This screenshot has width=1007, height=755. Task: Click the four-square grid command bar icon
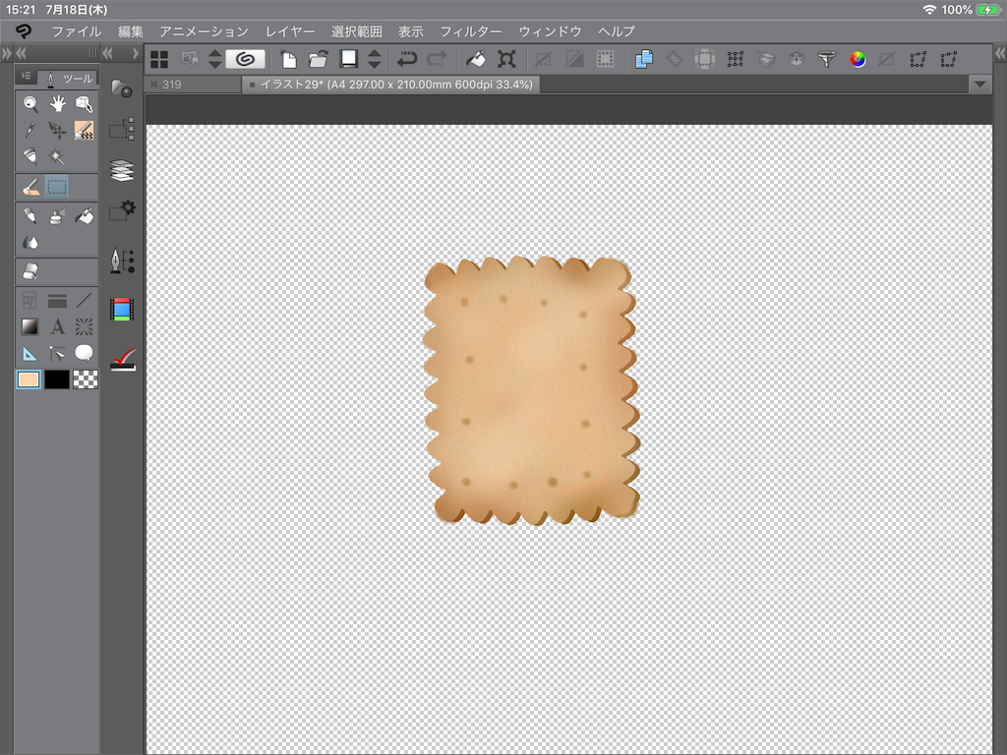[x=158, y=59]
